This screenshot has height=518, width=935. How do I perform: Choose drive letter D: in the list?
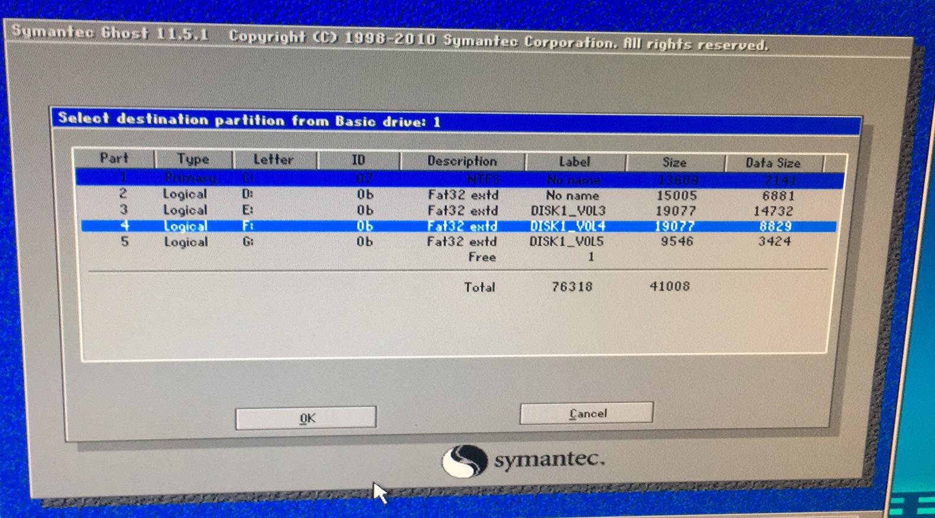[248, 194]
